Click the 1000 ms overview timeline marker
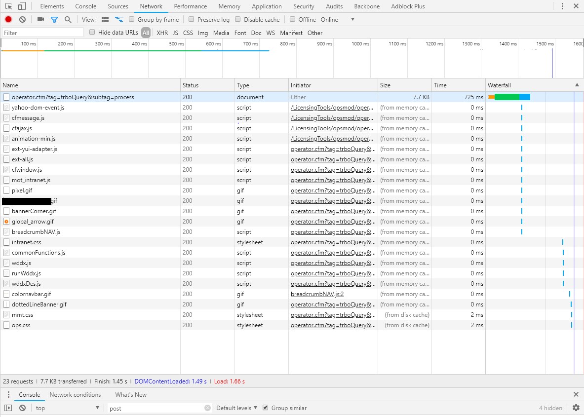584x417 pixels. (x=360, y=43)
